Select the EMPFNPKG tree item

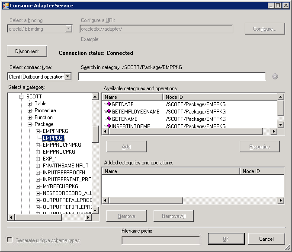[55, 131]
